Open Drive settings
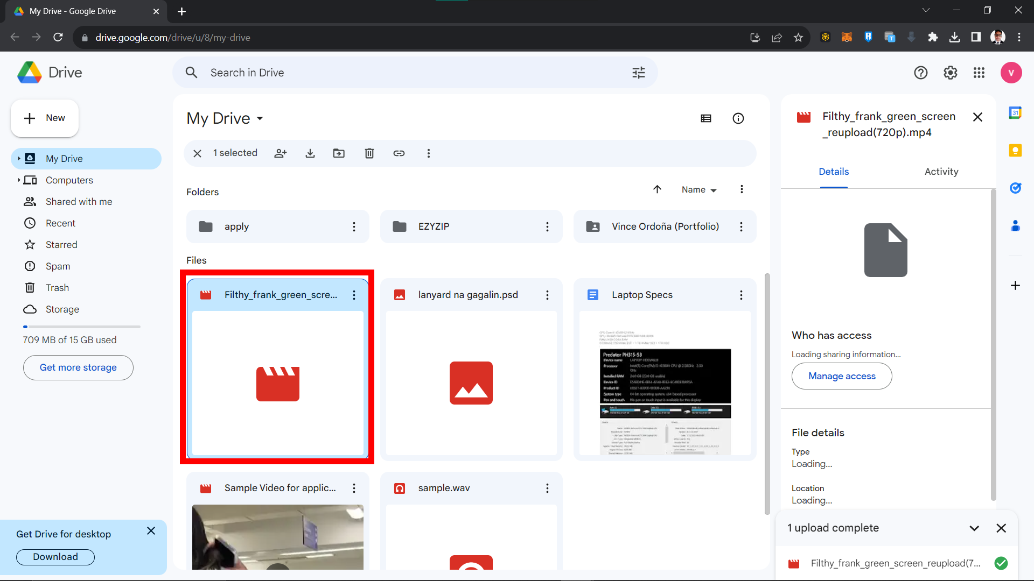This screenshot has width=1034, height=581. point(951,73)
